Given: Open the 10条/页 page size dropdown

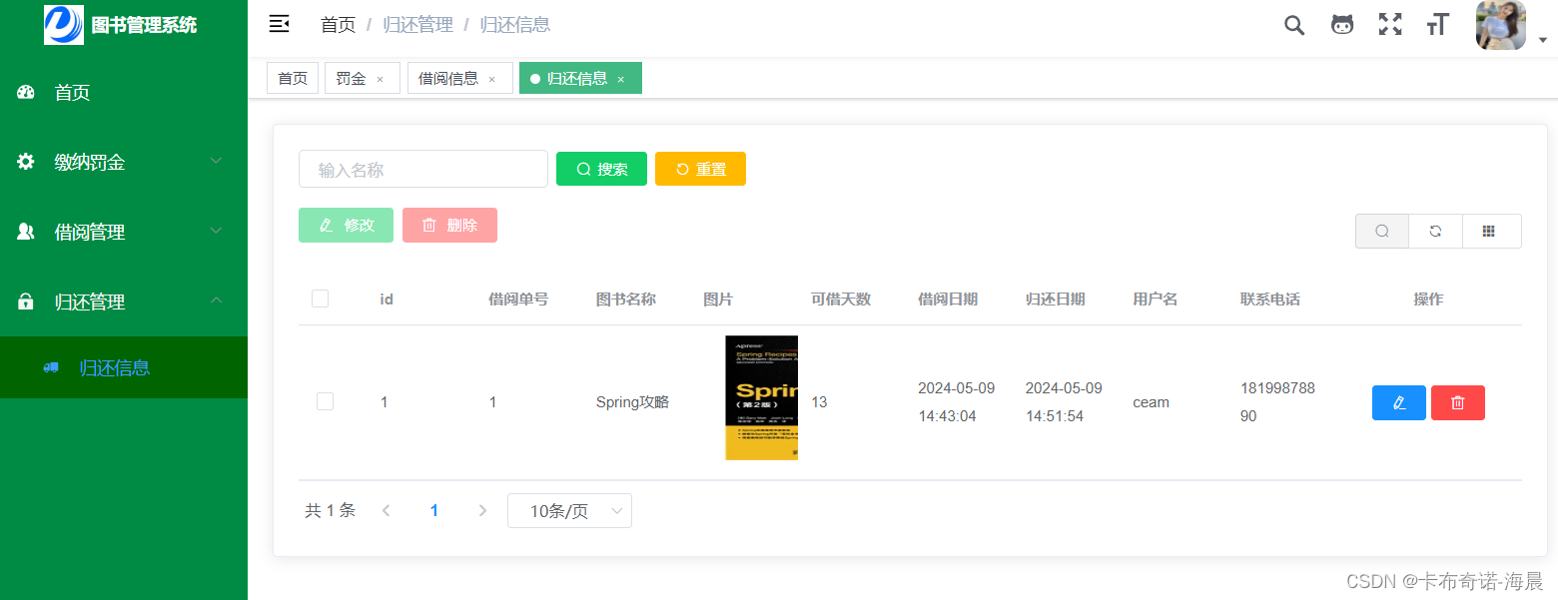Looking at the screenshot, I should point(569,511).
